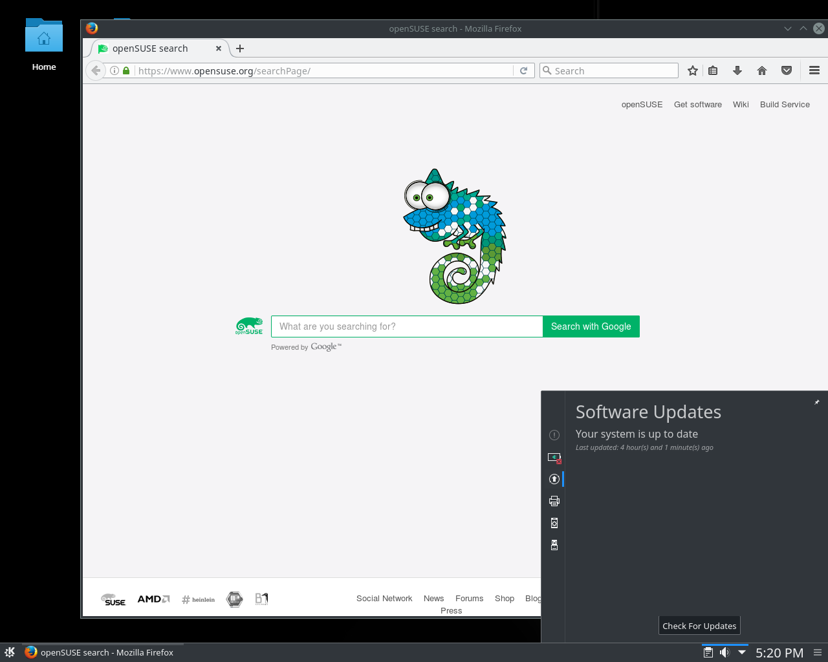Go to Firefox home page icon

[x=762, y=70]
